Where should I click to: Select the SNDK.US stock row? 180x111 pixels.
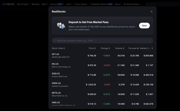pos(102,85)
